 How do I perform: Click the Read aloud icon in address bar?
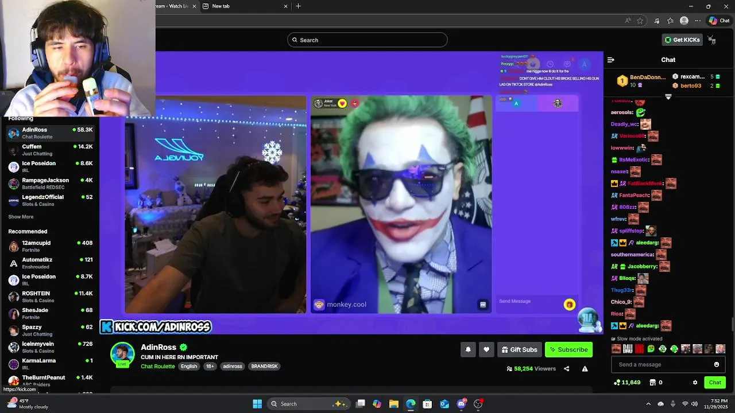tap(628, 21)
